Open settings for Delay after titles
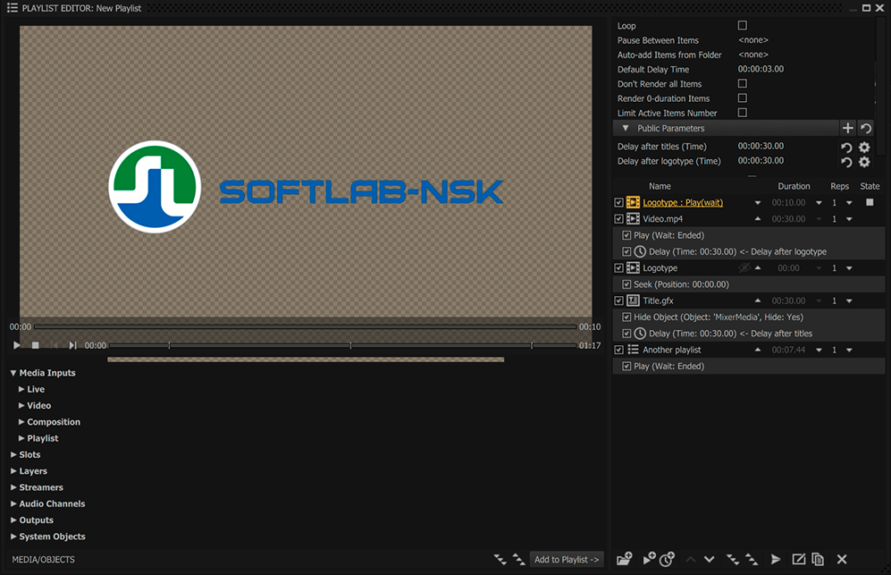 pos(864,148)
